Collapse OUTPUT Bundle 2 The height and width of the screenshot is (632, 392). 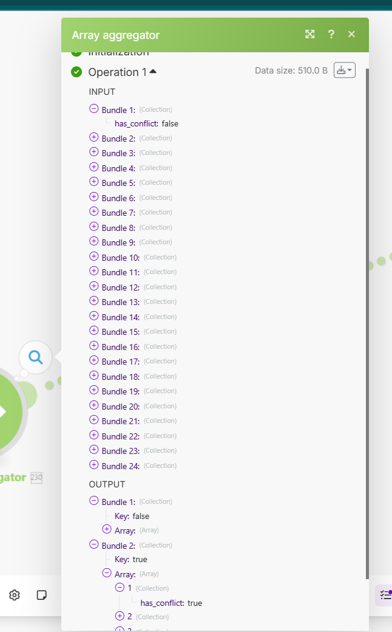pos(94,544)
